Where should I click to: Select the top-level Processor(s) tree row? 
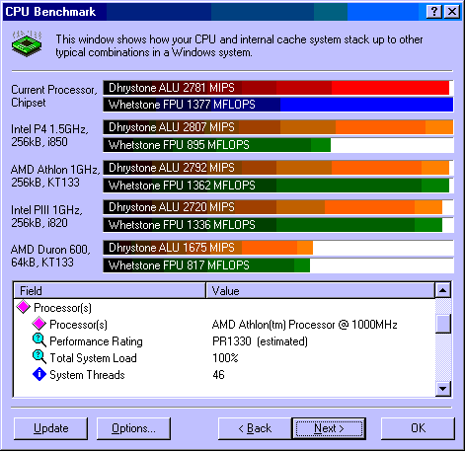62,308
